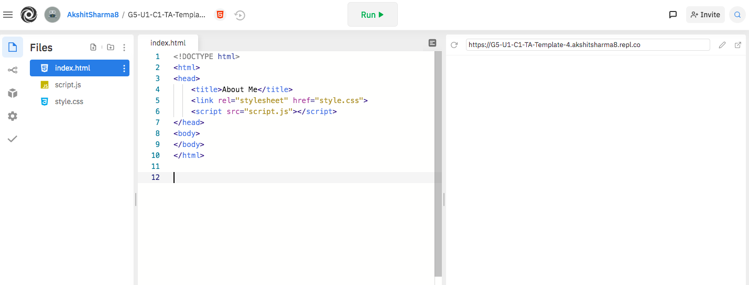Invite collaborators with Invite button

pos(705,15)
